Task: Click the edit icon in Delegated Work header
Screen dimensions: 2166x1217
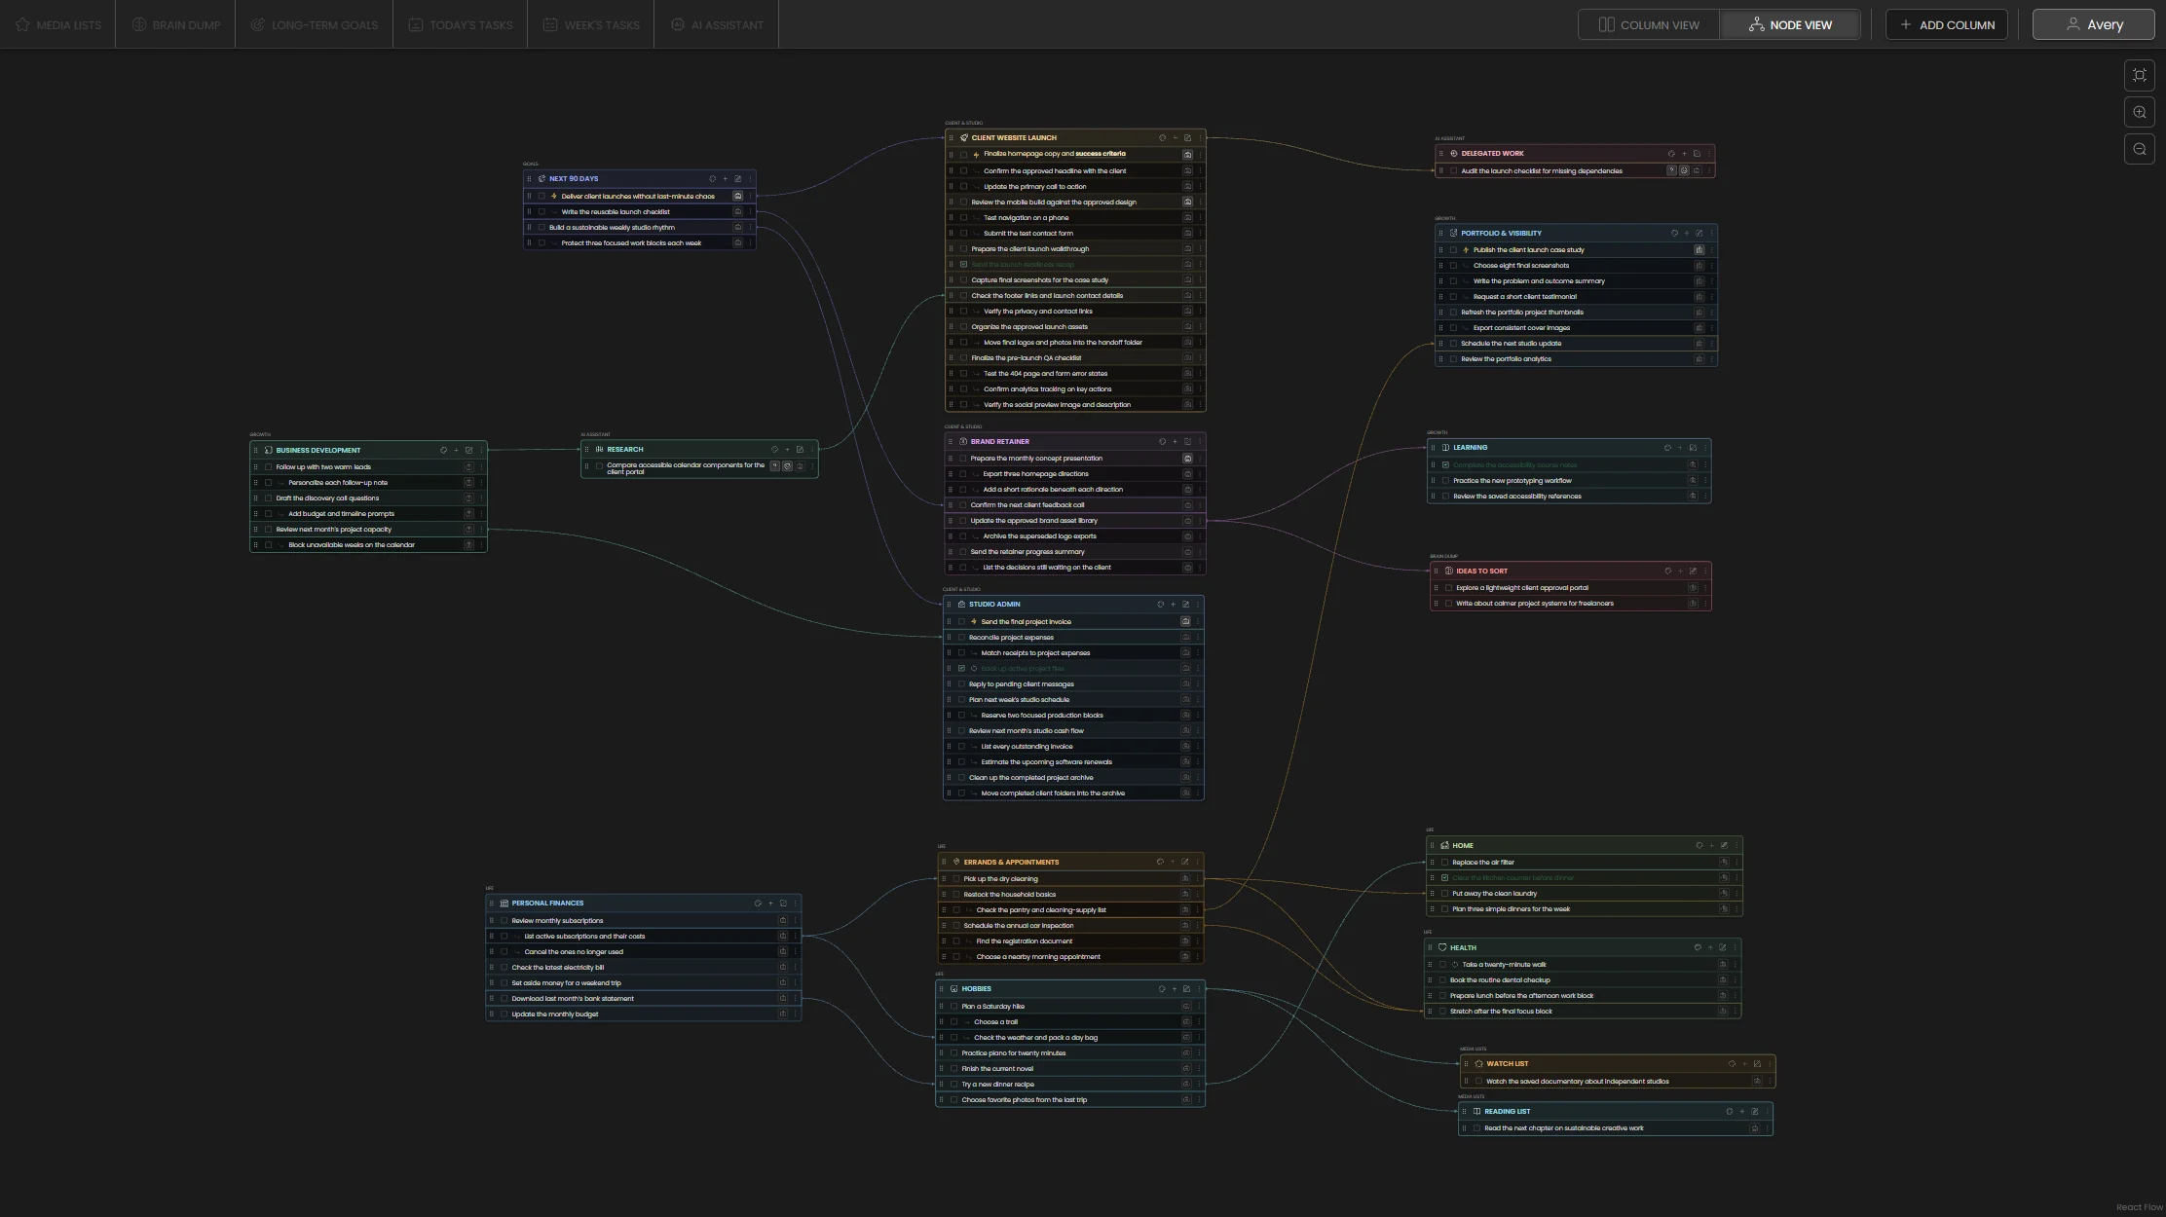Action: pos(1697,154)
